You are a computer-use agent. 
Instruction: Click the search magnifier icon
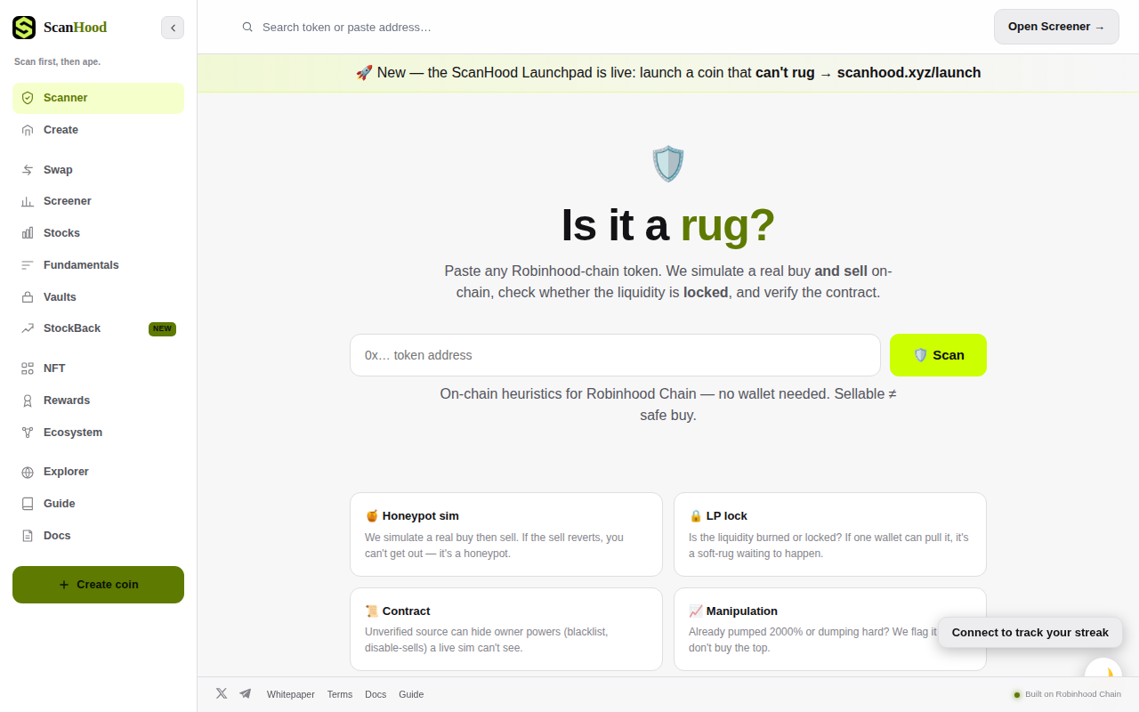click(247, 28)
